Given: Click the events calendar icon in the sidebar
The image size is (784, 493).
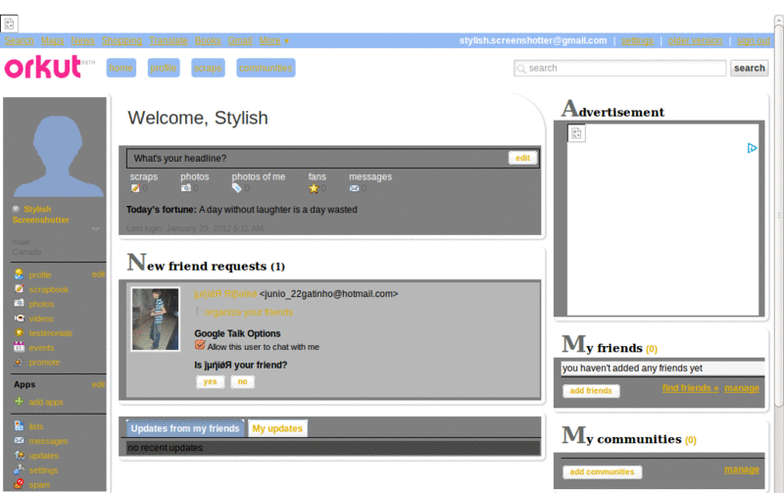Looking at the screenshot, I should (x=19, y=347).
